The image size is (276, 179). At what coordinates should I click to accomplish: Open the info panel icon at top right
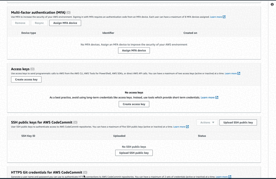click(x=272, y=4)
